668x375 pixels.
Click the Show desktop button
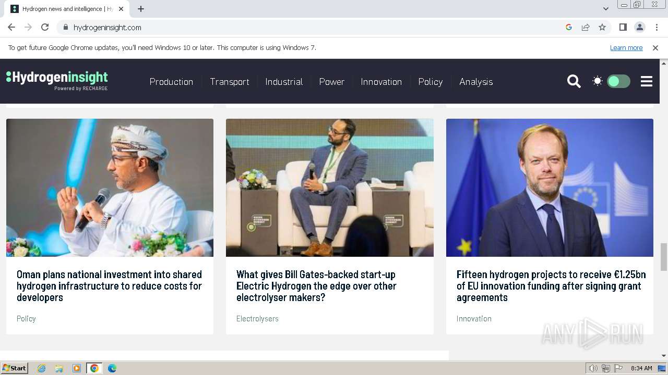662,368
